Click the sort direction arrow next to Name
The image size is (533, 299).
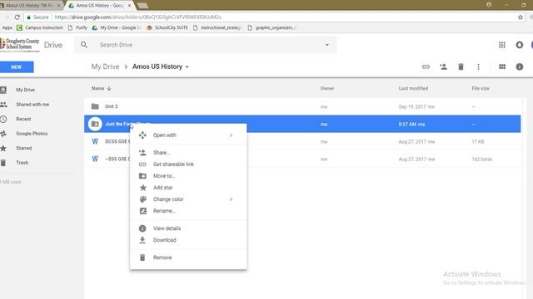coord(109,89)
